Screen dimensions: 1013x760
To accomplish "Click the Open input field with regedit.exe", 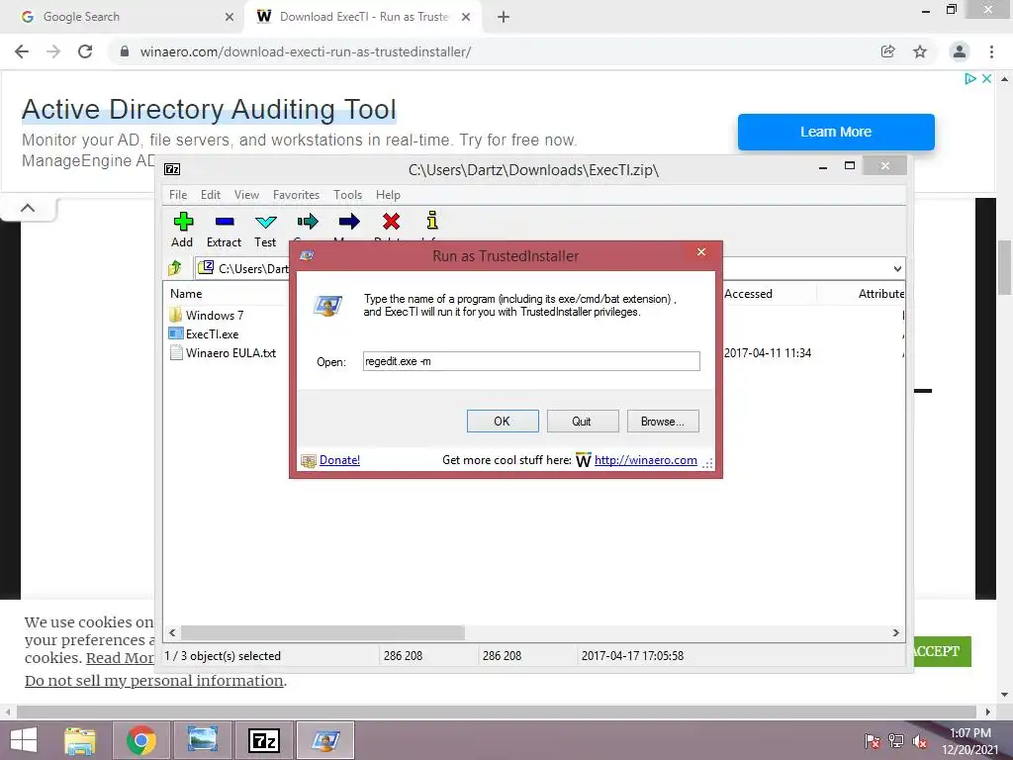I will [531, 361].
